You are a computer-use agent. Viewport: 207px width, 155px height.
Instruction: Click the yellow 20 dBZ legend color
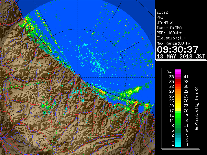click(178, 106)
